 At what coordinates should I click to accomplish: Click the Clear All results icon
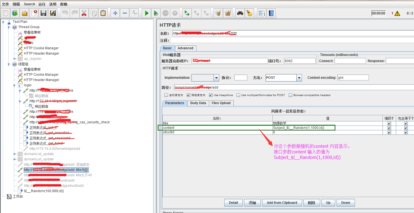(x=228, y=13)
